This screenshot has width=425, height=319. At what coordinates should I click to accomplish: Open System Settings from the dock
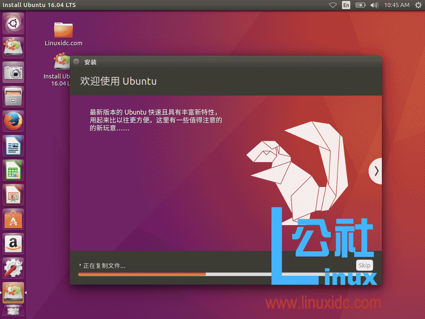pyautogui.click(x=13, y=268)
